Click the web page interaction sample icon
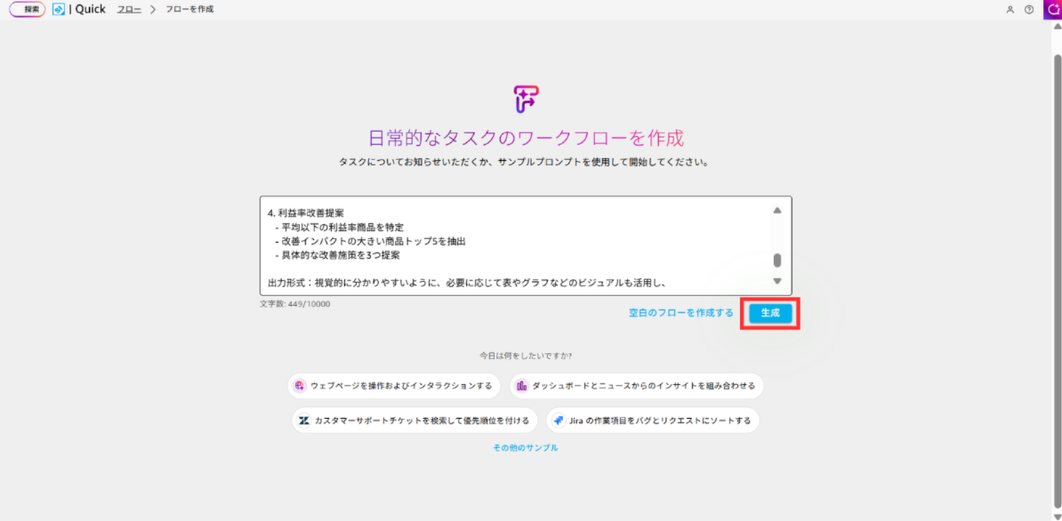The image size is (1062, 521). (301, 386)
